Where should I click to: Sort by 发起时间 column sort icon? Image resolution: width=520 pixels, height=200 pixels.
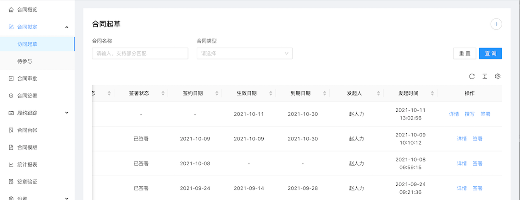[432, 93]
